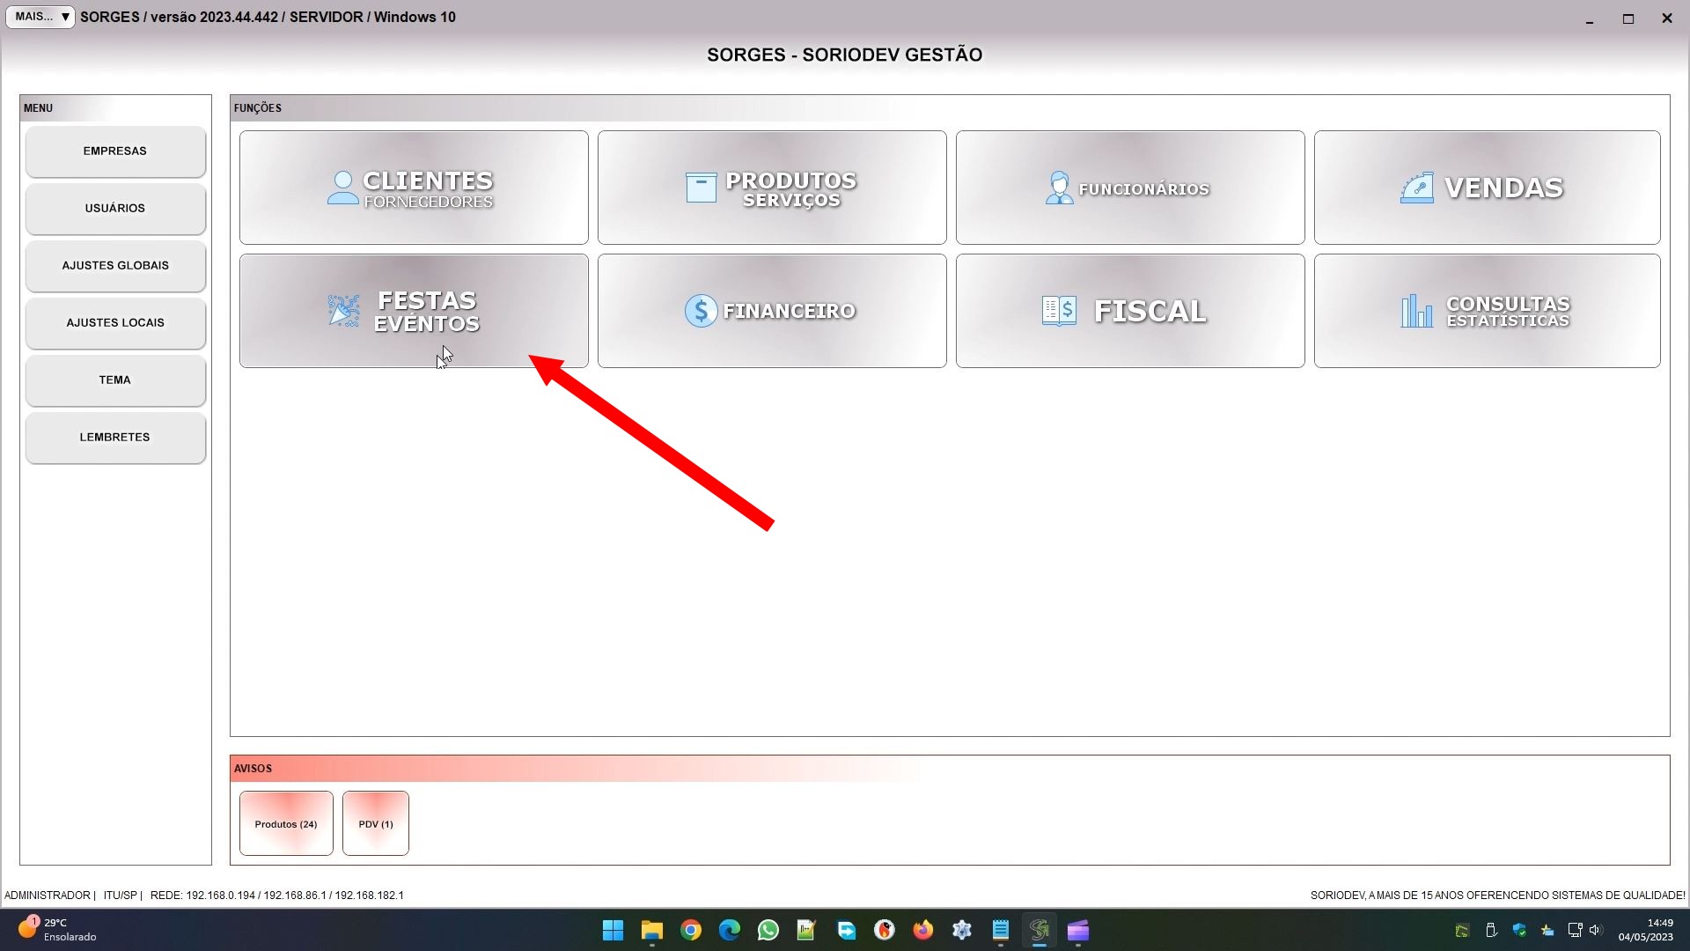The image size is (1690, 951).
Task: Open the gear-shaped taskbar app
Action: (962, 930)
